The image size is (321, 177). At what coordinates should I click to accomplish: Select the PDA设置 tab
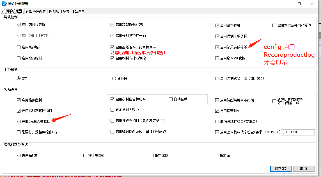pyautogui.click(x=79, y=12)
